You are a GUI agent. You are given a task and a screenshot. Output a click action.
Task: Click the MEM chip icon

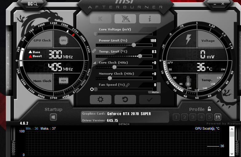point(63,80)
